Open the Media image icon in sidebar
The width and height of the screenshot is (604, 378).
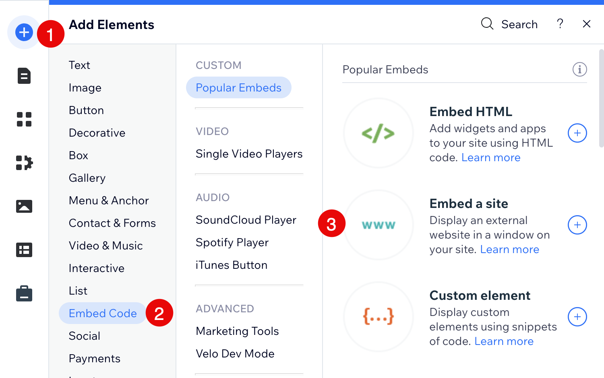[x=24, y=206]
